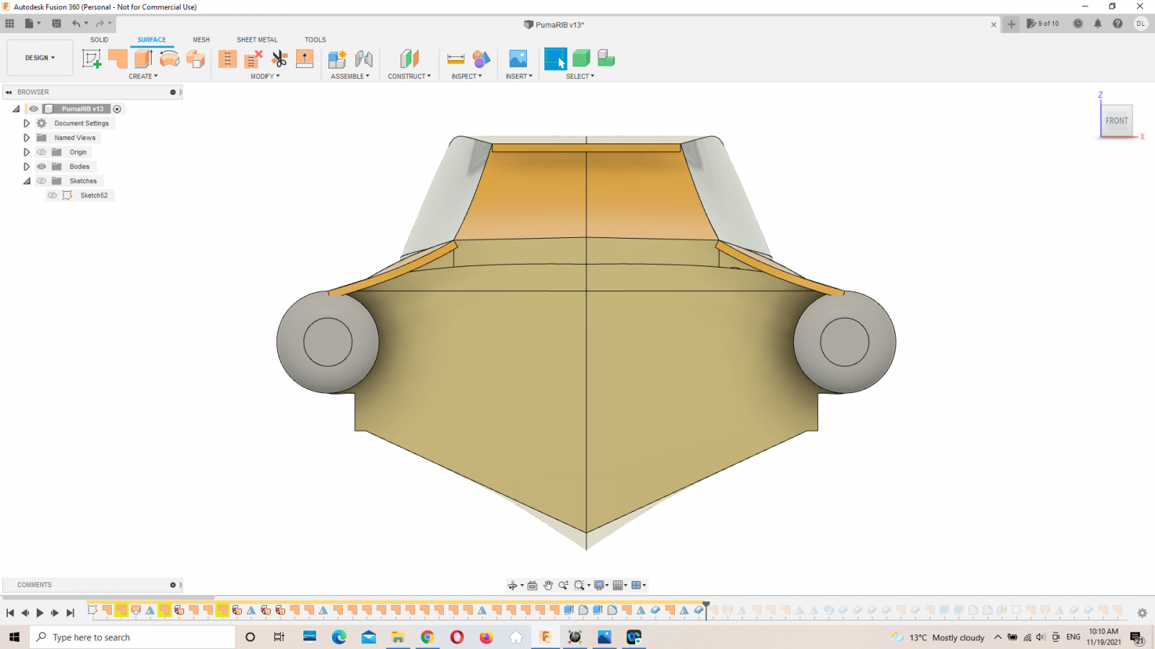The width and height of the screenshot is (1155, 649).
Task: Open the MODIFY dropdown menu
Action: (265, 76)
